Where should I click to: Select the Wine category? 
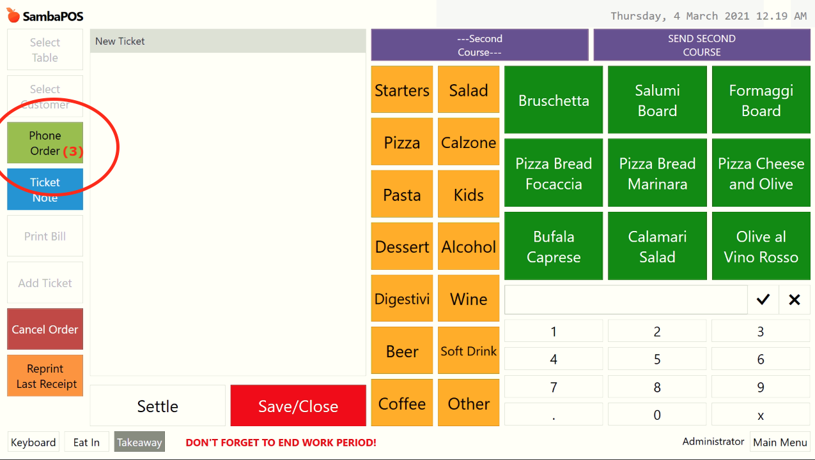pos(469,299)
